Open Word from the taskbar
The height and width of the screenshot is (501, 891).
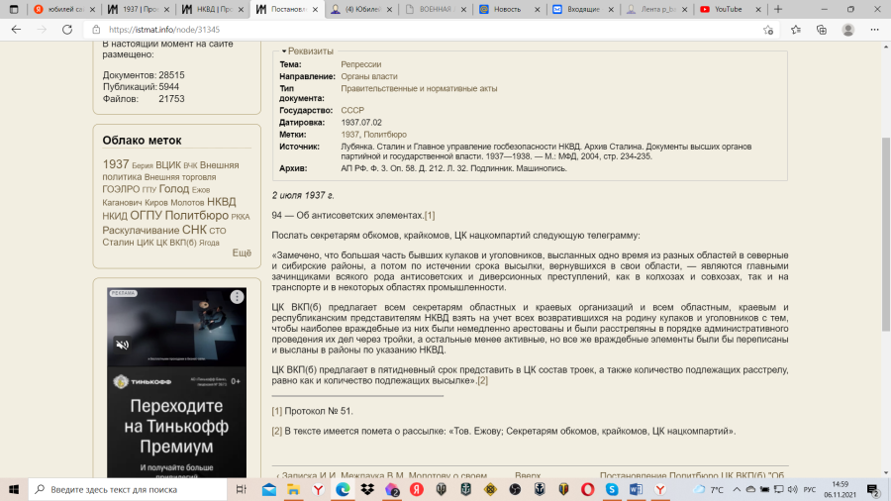636,489
